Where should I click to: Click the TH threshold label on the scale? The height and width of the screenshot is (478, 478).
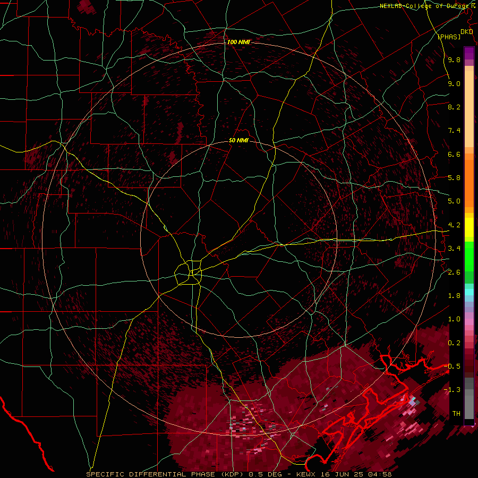[456, 414]
